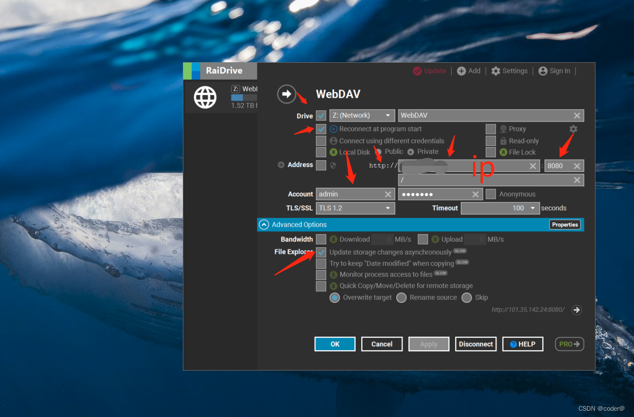The image size is (634, 417).
Task: Enable Download bandwidth limit checkbox
Action: pyautogui.click(x=321, y=239)
